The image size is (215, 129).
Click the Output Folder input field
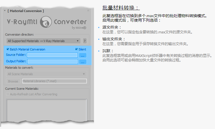(x=52, y=61)
